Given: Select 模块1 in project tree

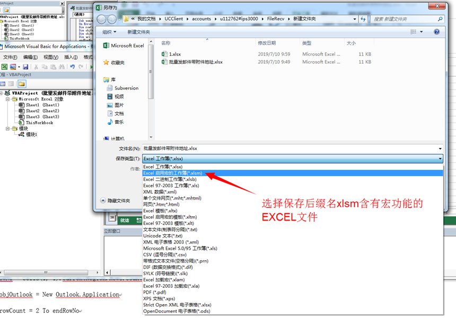Looking at the screenshot, I should pos(28,134).
